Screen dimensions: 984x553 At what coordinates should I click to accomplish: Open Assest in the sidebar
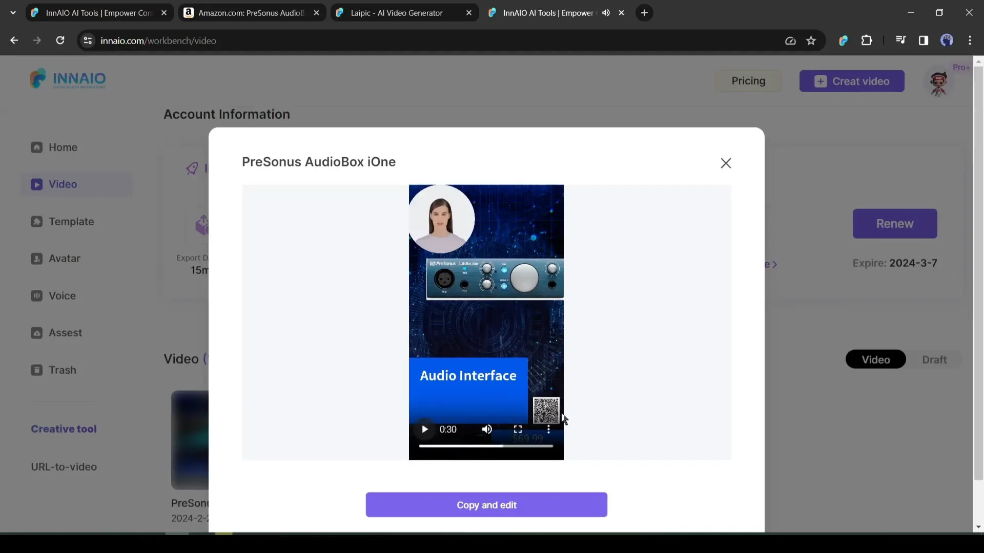56,333
